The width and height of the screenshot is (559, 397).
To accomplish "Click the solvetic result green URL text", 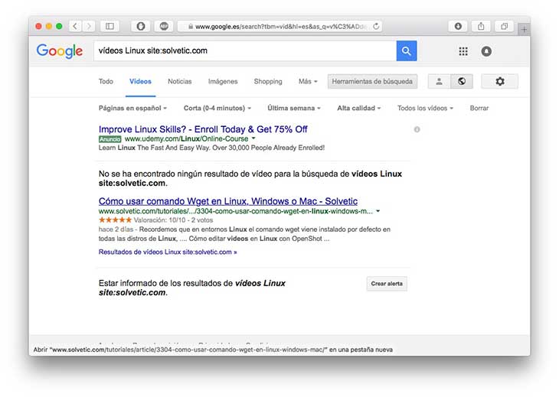I will 236,211.
